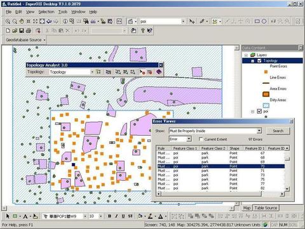The height and width of the screenshot is (229, 305).
Task: Activate the Pan hand tool
Action: tap(22, 22)
